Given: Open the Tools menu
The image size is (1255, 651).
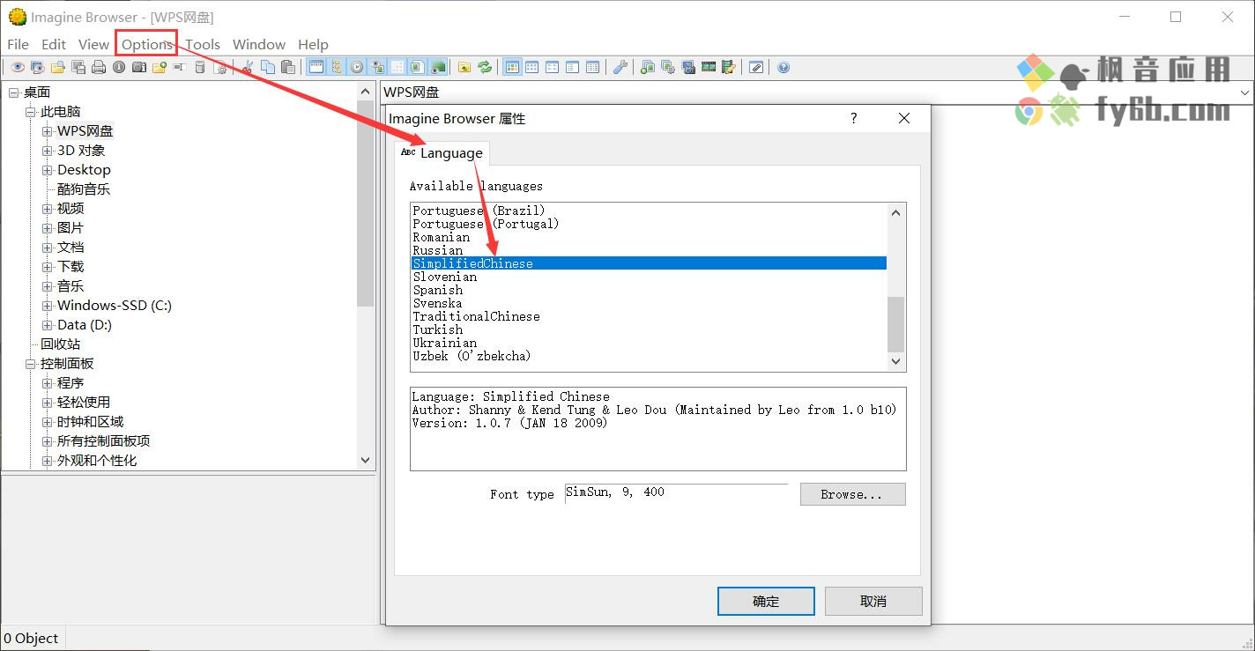Looking at the screenshot, I should click(203, 44).
